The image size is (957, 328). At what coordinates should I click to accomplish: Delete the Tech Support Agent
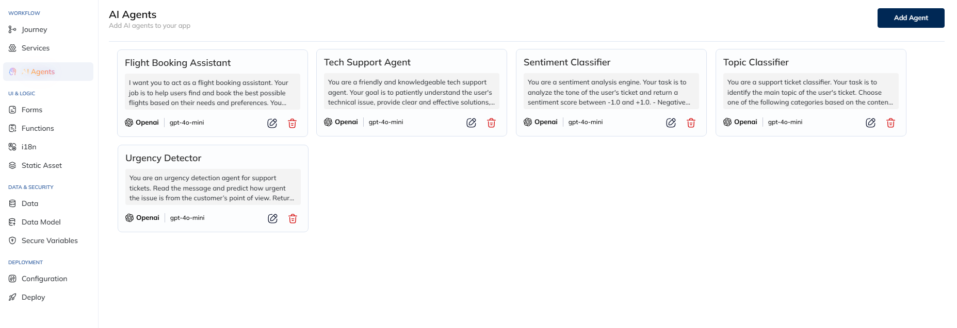tap(491, 123)
